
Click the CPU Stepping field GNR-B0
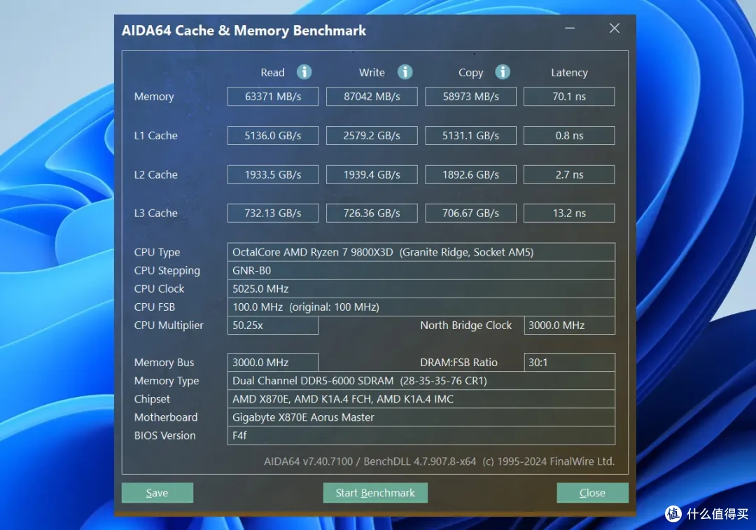(x=421, y=270)
